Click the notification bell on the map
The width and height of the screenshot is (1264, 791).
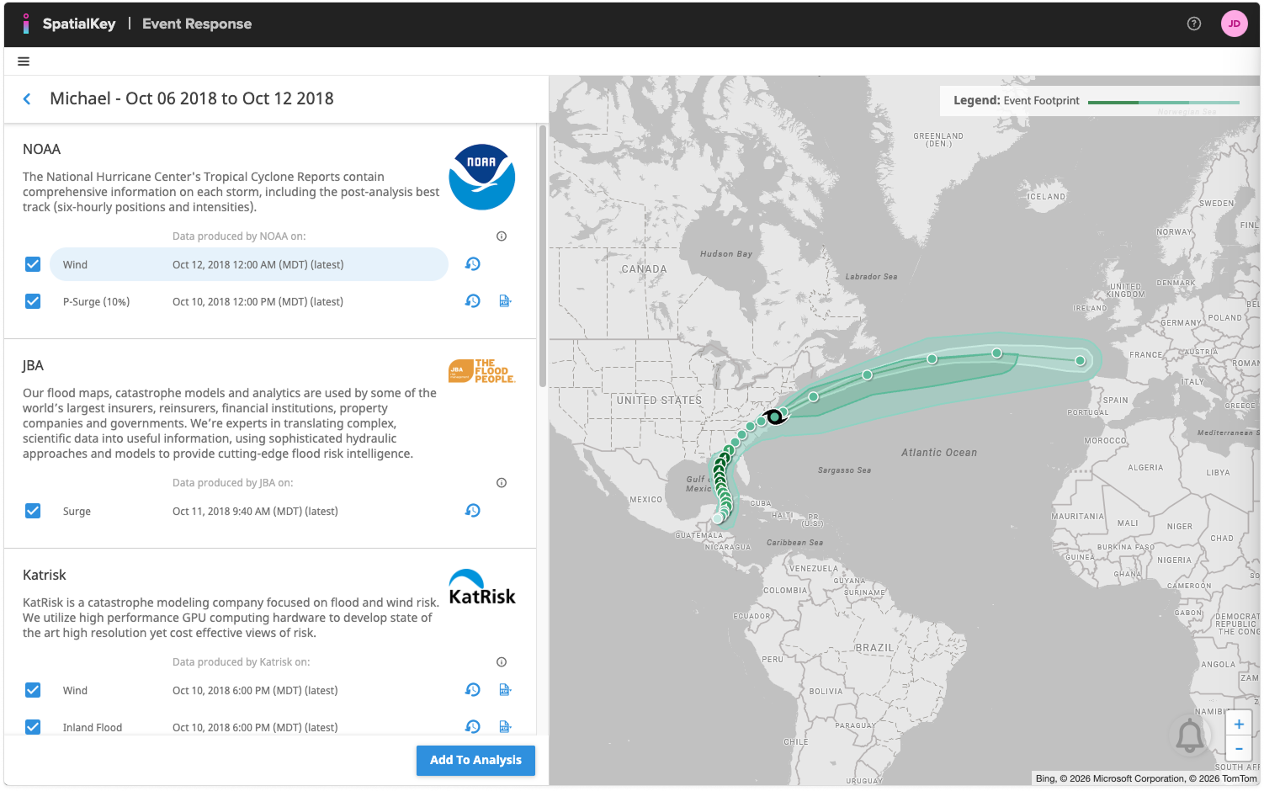[x=1189, y=736]
